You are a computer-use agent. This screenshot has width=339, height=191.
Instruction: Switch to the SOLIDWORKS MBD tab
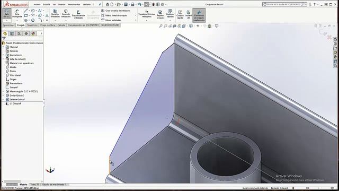[x=110, y=25]
